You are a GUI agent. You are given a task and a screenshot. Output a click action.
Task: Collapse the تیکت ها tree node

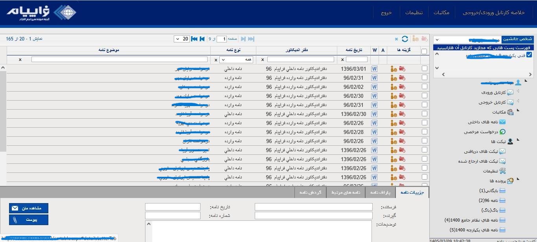tap(518, 140)
